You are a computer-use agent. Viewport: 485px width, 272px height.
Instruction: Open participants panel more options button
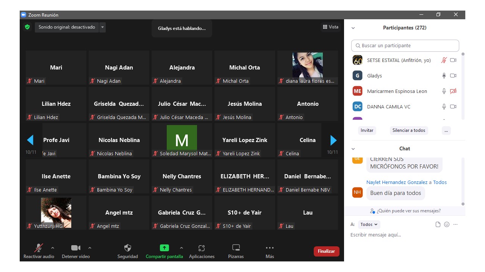tap(446, 130)
